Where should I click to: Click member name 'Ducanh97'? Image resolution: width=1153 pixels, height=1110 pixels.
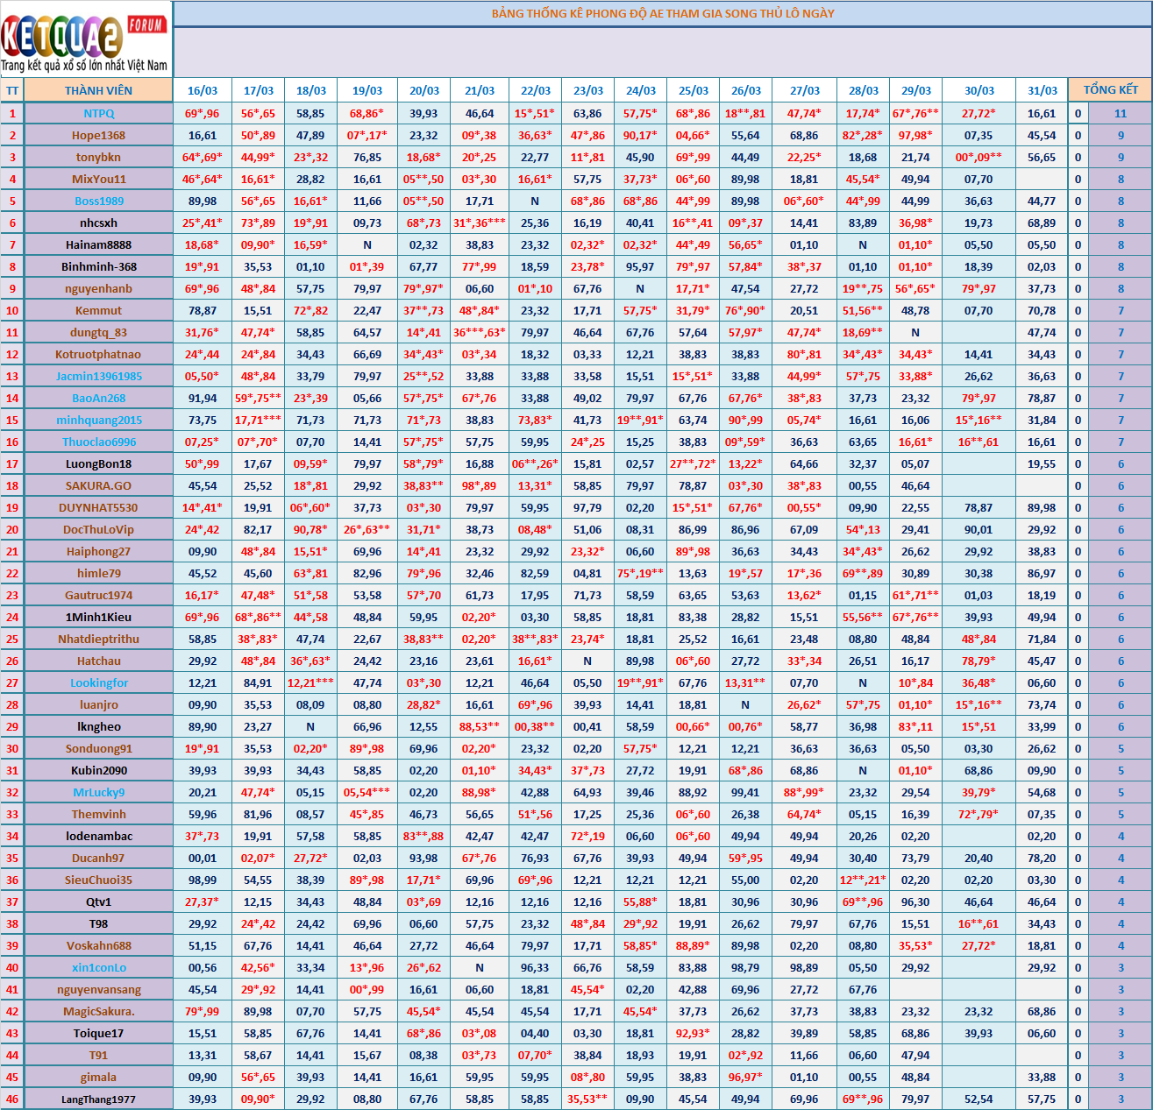pyautogui.click(x=98, y=858)
